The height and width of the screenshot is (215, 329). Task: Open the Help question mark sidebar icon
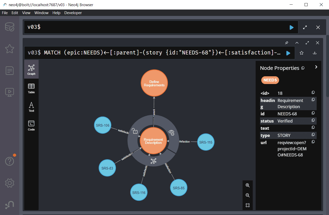10,161
